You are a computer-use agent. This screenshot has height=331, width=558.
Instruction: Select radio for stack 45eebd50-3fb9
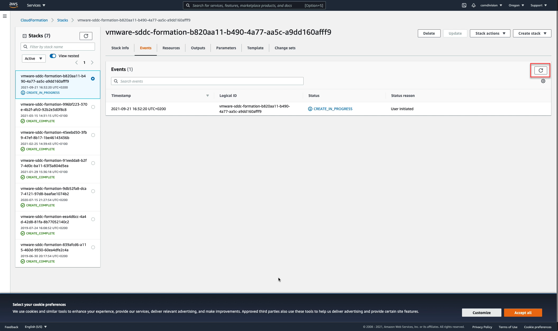tap(93, 135)
